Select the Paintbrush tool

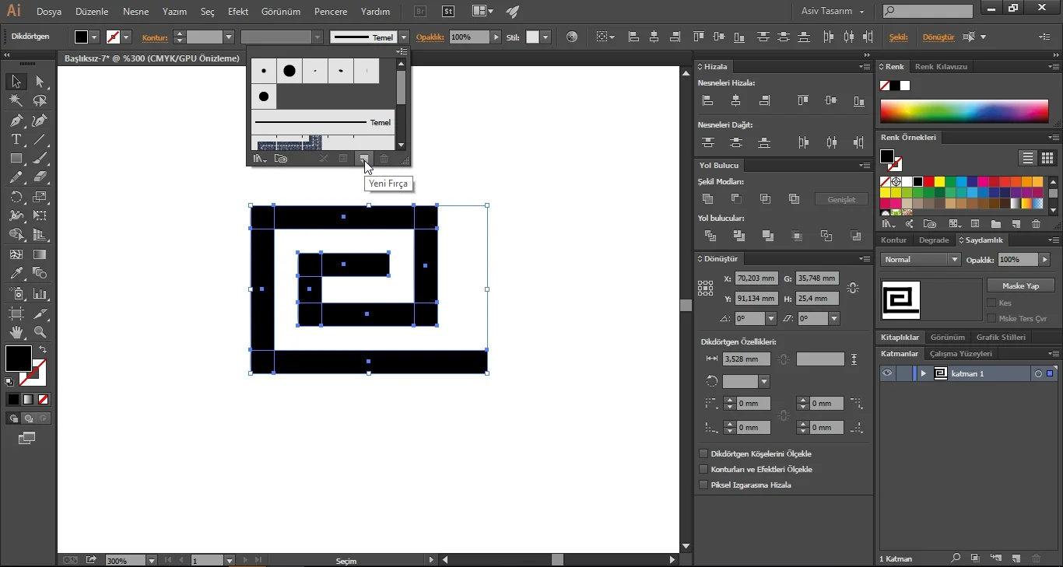click(40, 159)
